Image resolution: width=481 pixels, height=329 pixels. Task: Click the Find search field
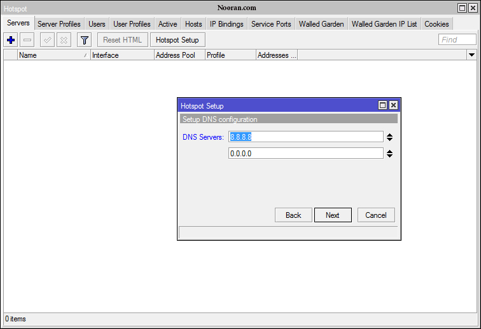tap(457, 40)
